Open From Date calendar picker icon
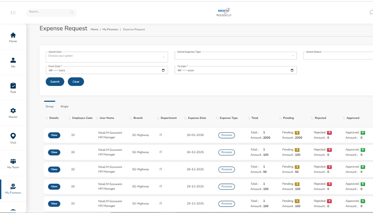Image resolution: width=373 pixels, height=213 pixels. pyautogui.click(x=163, y=70)
